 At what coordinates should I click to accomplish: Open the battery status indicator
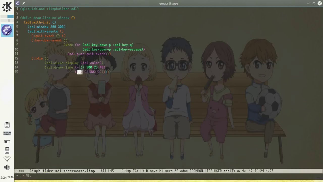(7, 142)
